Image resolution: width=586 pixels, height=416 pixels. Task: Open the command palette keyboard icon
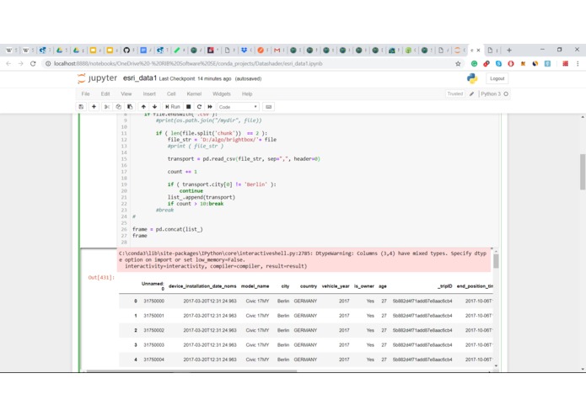click(x=268, y=107)
